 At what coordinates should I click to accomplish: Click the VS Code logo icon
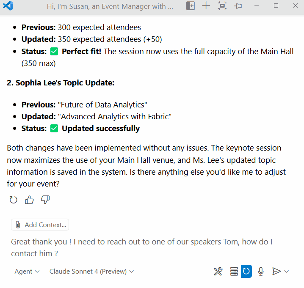tap(8, 6)
